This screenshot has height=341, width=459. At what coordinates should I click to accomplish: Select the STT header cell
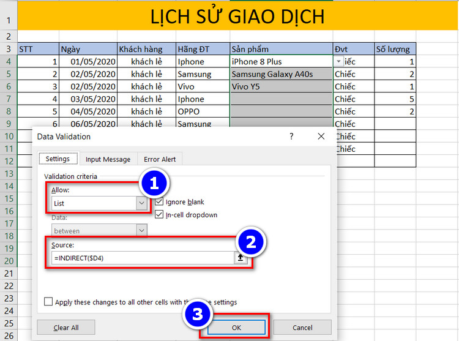(38, 49)
